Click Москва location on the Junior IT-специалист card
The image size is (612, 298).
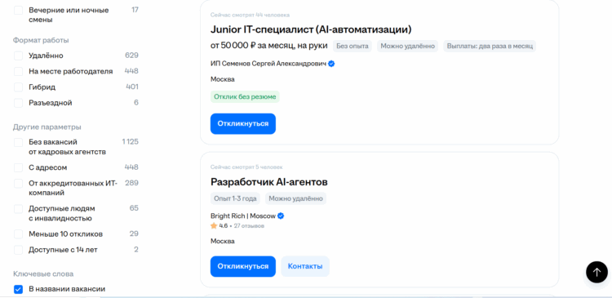[223, 79]
